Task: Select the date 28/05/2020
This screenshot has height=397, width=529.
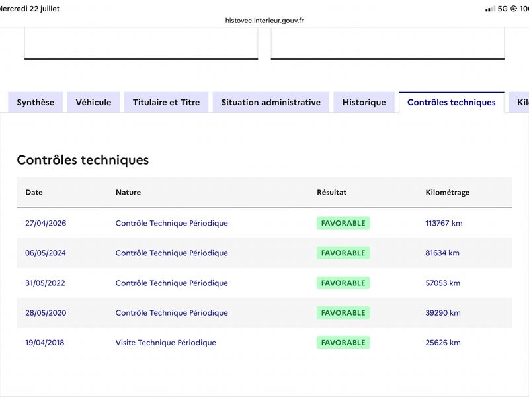Action: (x=46, y=313)
